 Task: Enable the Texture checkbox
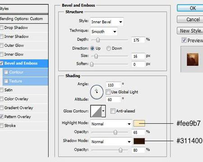6,81
